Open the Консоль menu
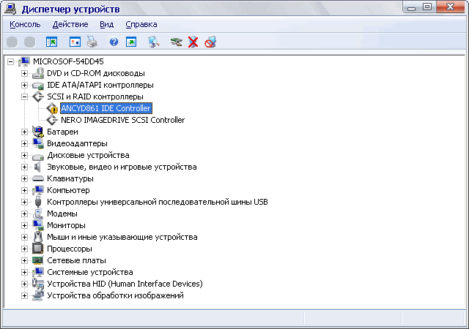469x329 pixels. pyautogui.click(x=25, y=24)
